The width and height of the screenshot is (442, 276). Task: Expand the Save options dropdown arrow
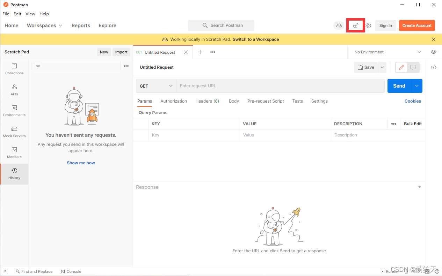(382, 67)
